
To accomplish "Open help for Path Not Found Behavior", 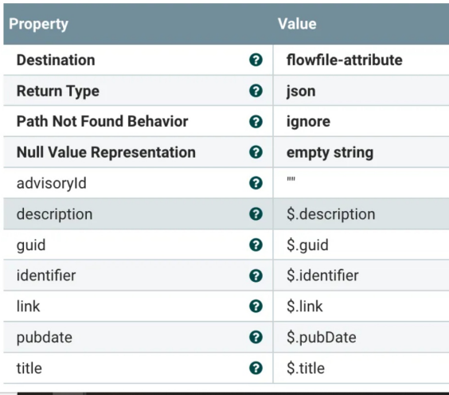I will (x=256, y=122).
